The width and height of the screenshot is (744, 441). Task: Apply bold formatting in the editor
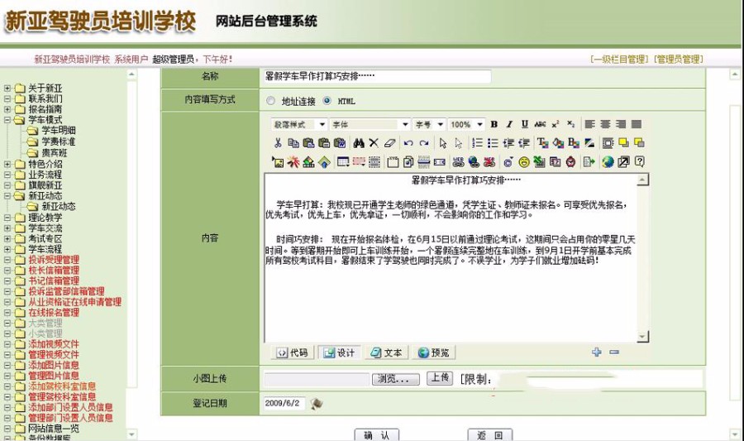(494, 124)
